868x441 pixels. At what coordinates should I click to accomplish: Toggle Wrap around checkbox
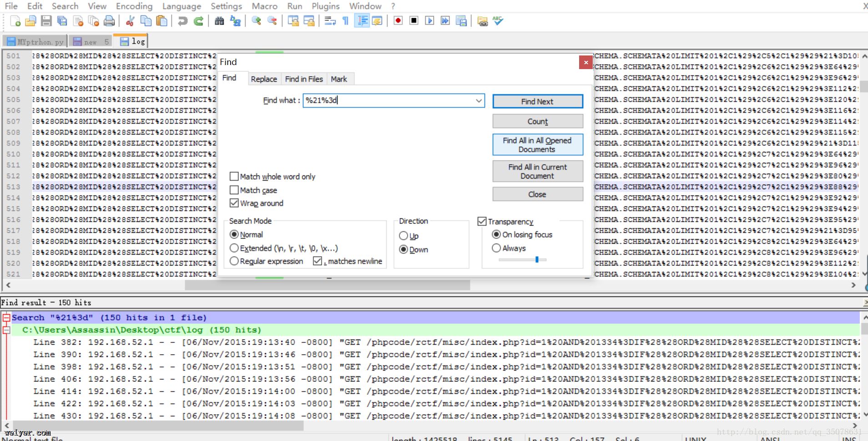(257, 203)
